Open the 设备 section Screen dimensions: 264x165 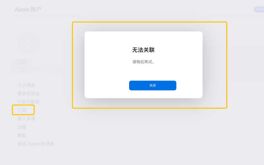point(22,127)
